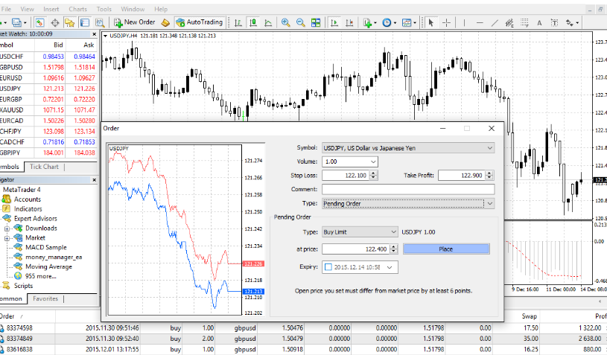The image size is (607, 355).
Task: Open the Expiry date dropdown arrow
Action: point(390,267)
